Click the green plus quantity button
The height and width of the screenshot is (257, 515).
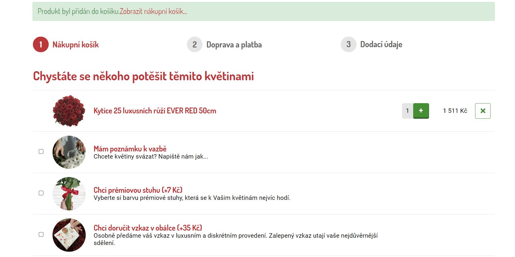coord(421,111)
